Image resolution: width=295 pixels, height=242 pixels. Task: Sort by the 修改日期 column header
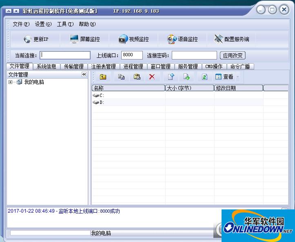[x=239, y=88]
